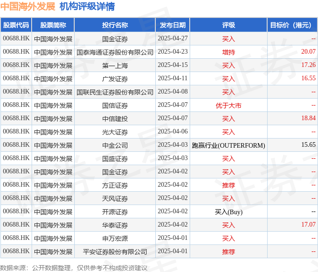Click the target price 18.84
Screen dimensions: 318x272
pyautogui.click(x=308, y=118)
